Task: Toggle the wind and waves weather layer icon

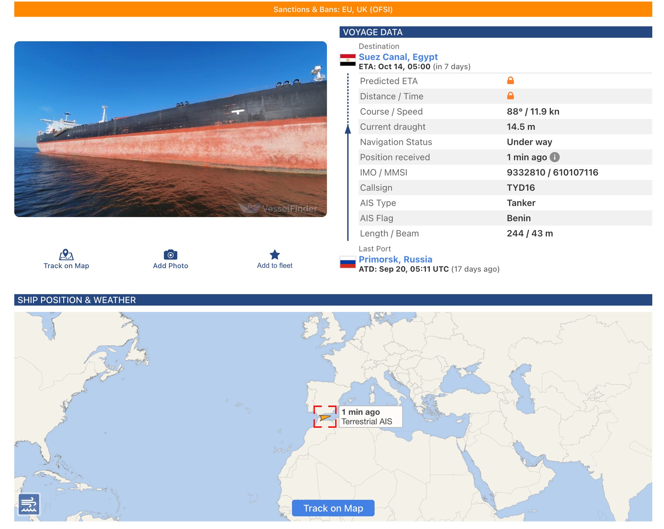Action: point(29,504)
